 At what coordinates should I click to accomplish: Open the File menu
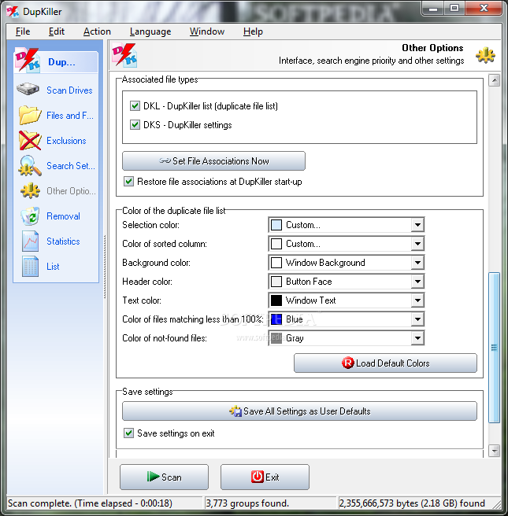click(x=23, y=31)
